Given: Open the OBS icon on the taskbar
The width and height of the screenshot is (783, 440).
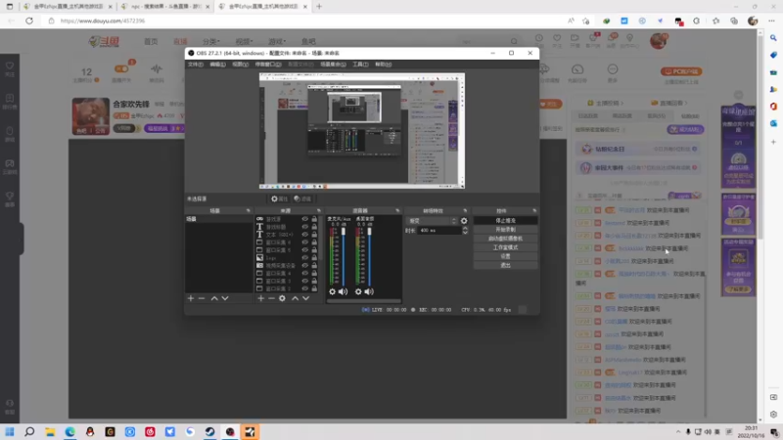Looking at the screenshot, I should 230,432.
